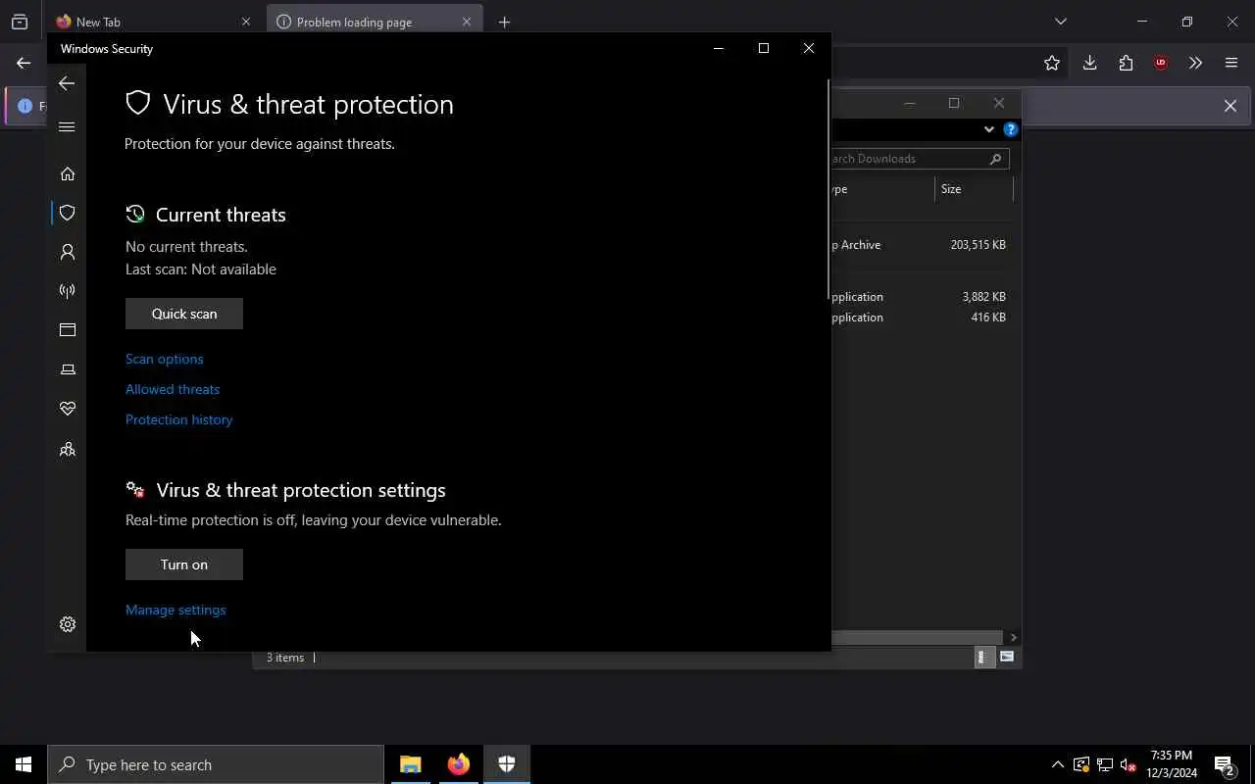The height and width of the screenshot is (784, 1255).
Task: Open File Explorer from the taskbar
Action: 410,764
